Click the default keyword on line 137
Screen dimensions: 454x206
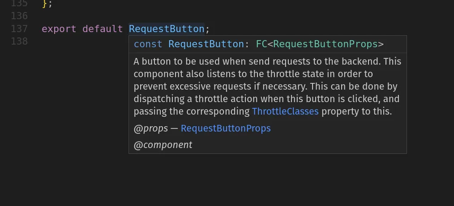[x=103, y=29]
